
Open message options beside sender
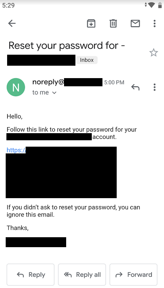click(155, 87)
